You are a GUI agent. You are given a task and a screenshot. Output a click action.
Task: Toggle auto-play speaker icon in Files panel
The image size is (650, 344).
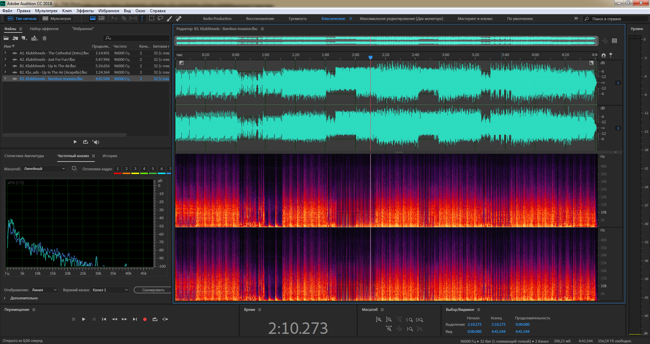click(x=96, y=142)
